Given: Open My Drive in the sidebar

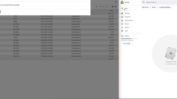Looking at the screenshot, I should click(x=127, y=13).
